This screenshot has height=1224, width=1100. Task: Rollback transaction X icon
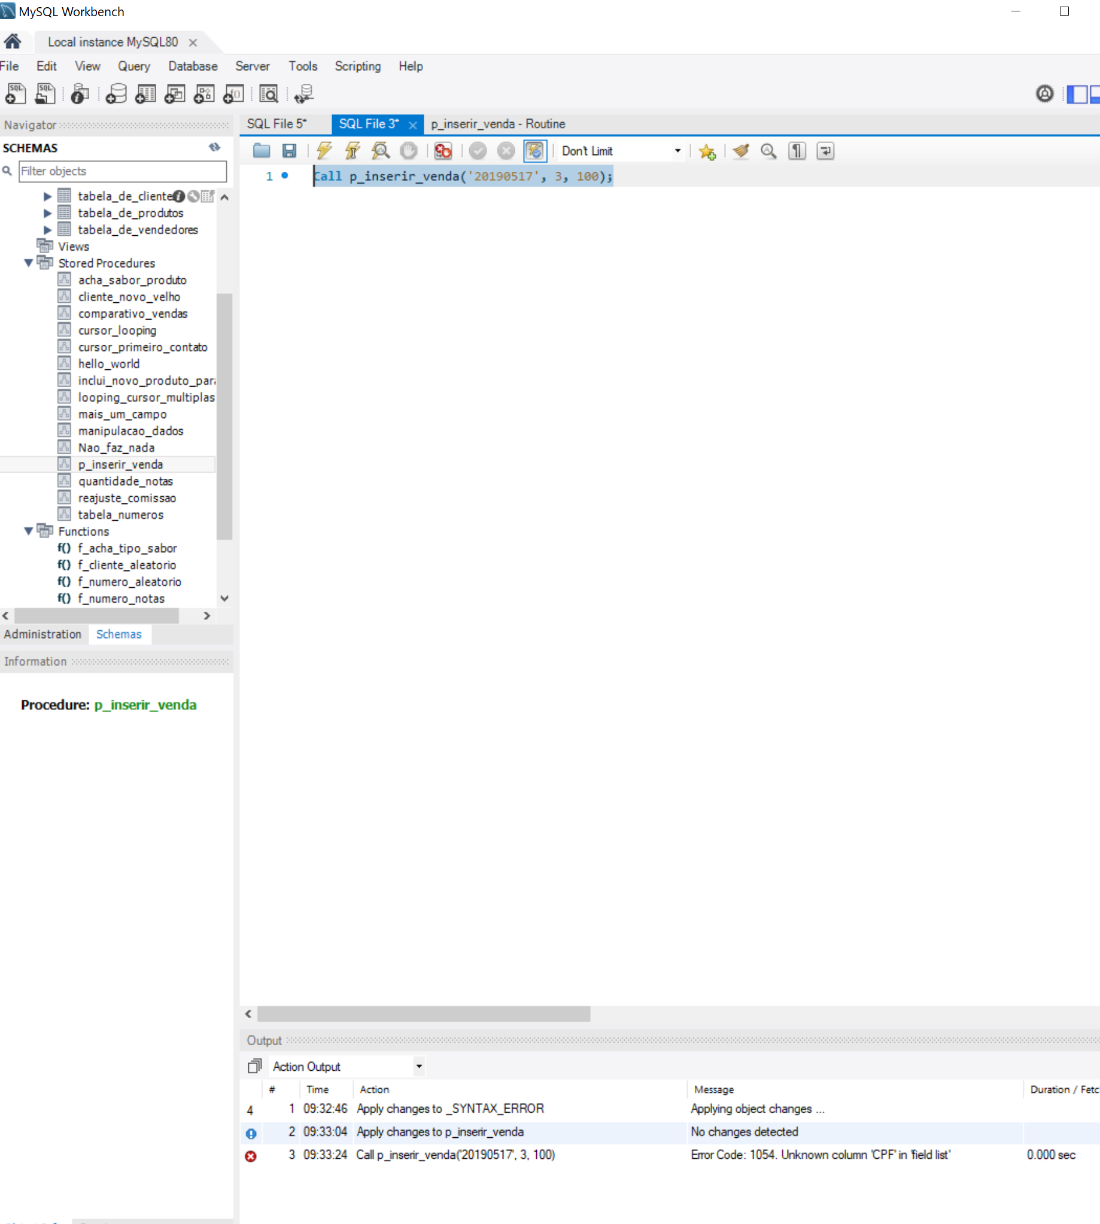pos(506,150)
